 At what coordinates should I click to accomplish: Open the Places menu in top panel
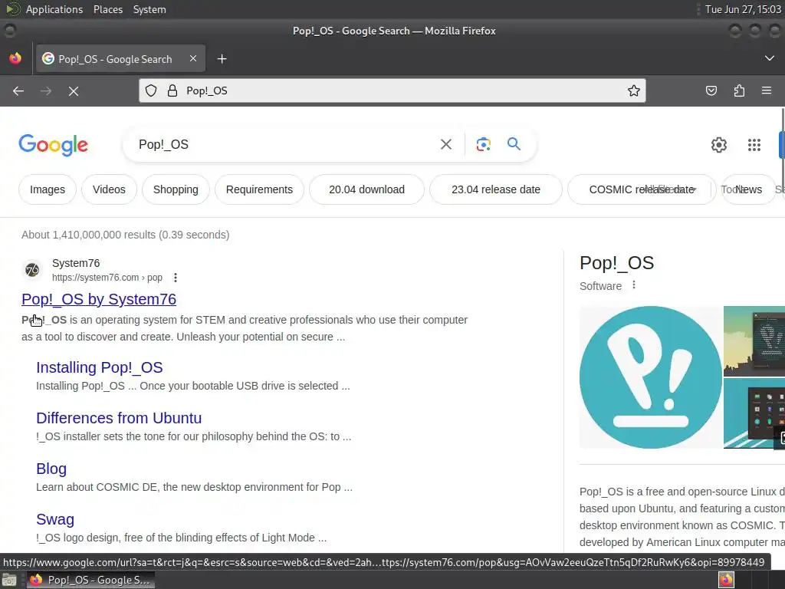[108, 9]
